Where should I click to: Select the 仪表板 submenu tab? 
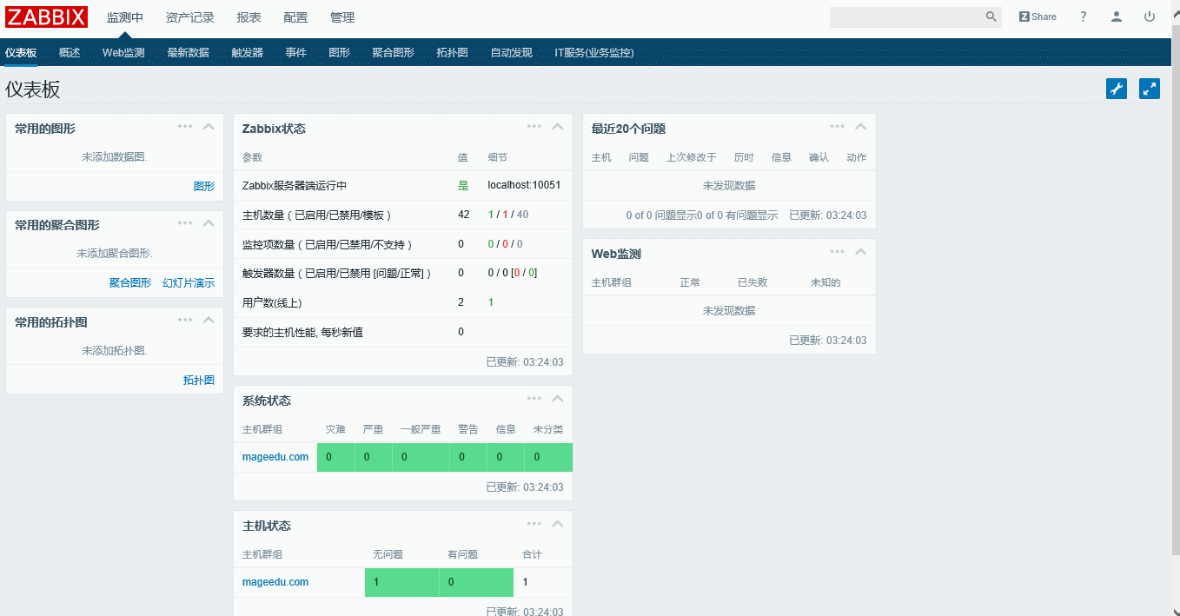pyautogui.click(x=21, y=53)
